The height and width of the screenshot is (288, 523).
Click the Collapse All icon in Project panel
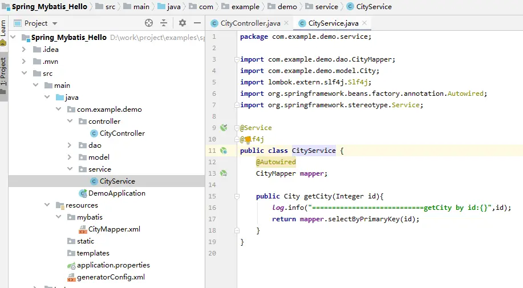click(164, 23)
